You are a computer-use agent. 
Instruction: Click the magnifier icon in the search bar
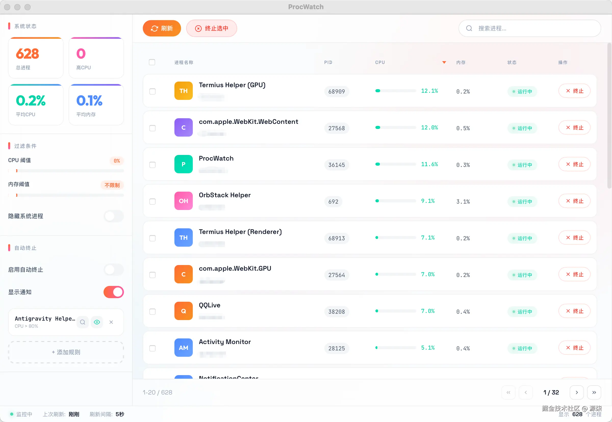pyautogui.click(x=469, y=28)
